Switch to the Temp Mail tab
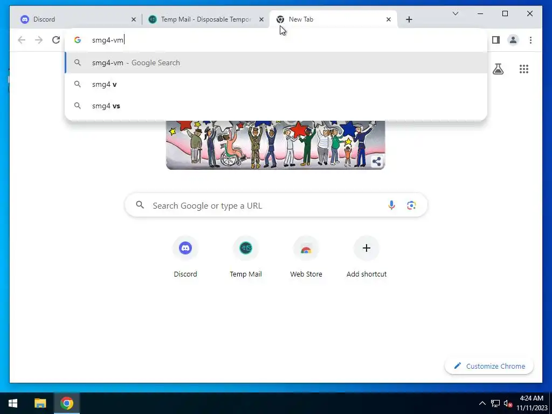Screen dimensions: 552x414 tap(206, 19)
